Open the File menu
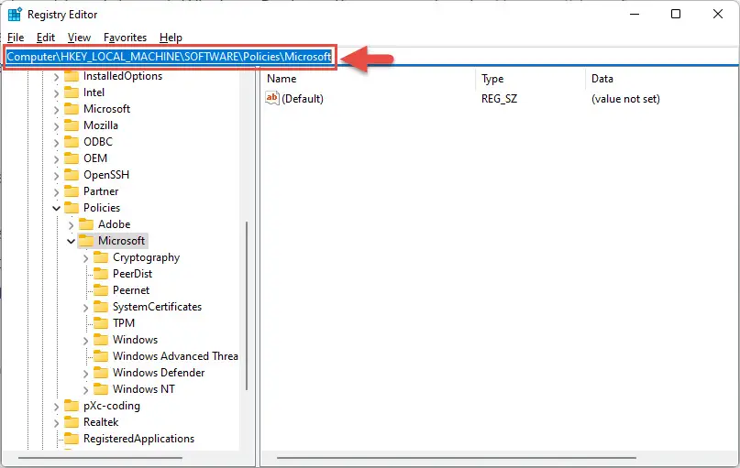This screenshot has height=468, width=740. [16, 38]
